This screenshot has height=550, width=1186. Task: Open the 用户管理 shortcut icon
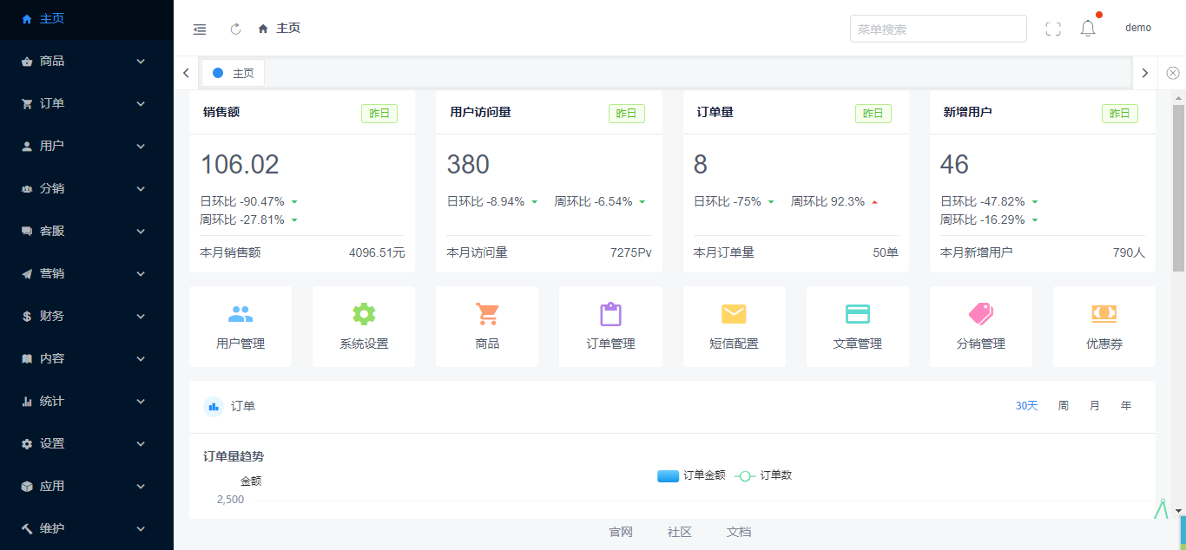240,314
